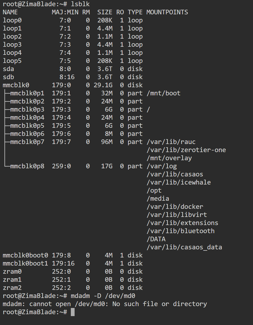The height and width of the screenshot is (325, 253).
Task: Click the /DATA mount path
Action: (156, 239)
